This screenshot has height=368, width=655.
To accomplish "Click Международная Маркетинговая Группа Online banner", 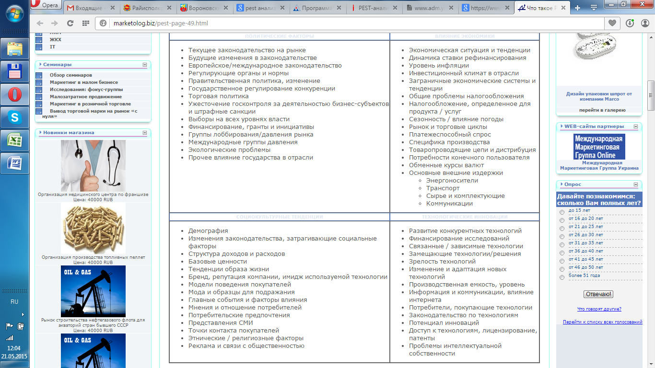I will 599,147.
